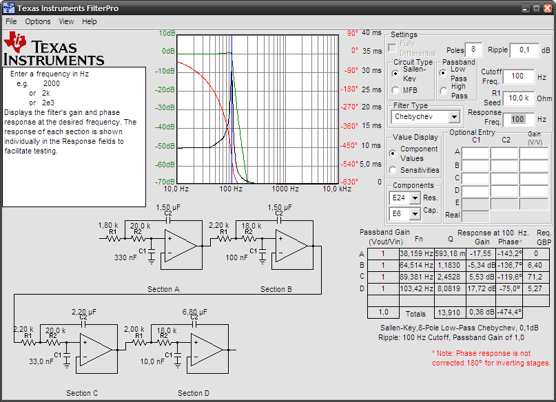Screen dimensions: 556x402
Task: Click row D phase cell -75,0°
Action: point(509,288)
